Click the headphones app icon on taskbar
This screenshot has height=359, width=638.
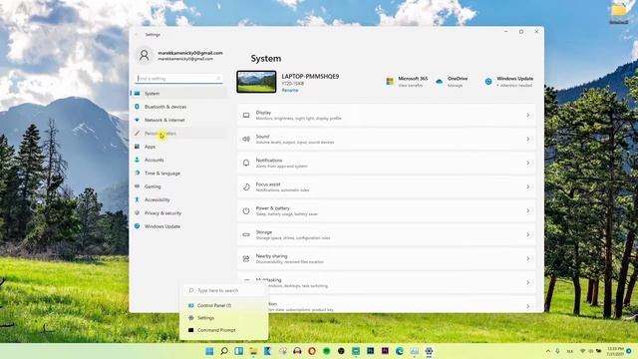coord(297,351)
